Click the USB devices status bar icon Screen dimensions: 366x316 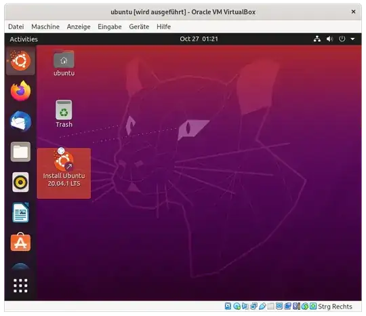(x=262, y=306)
